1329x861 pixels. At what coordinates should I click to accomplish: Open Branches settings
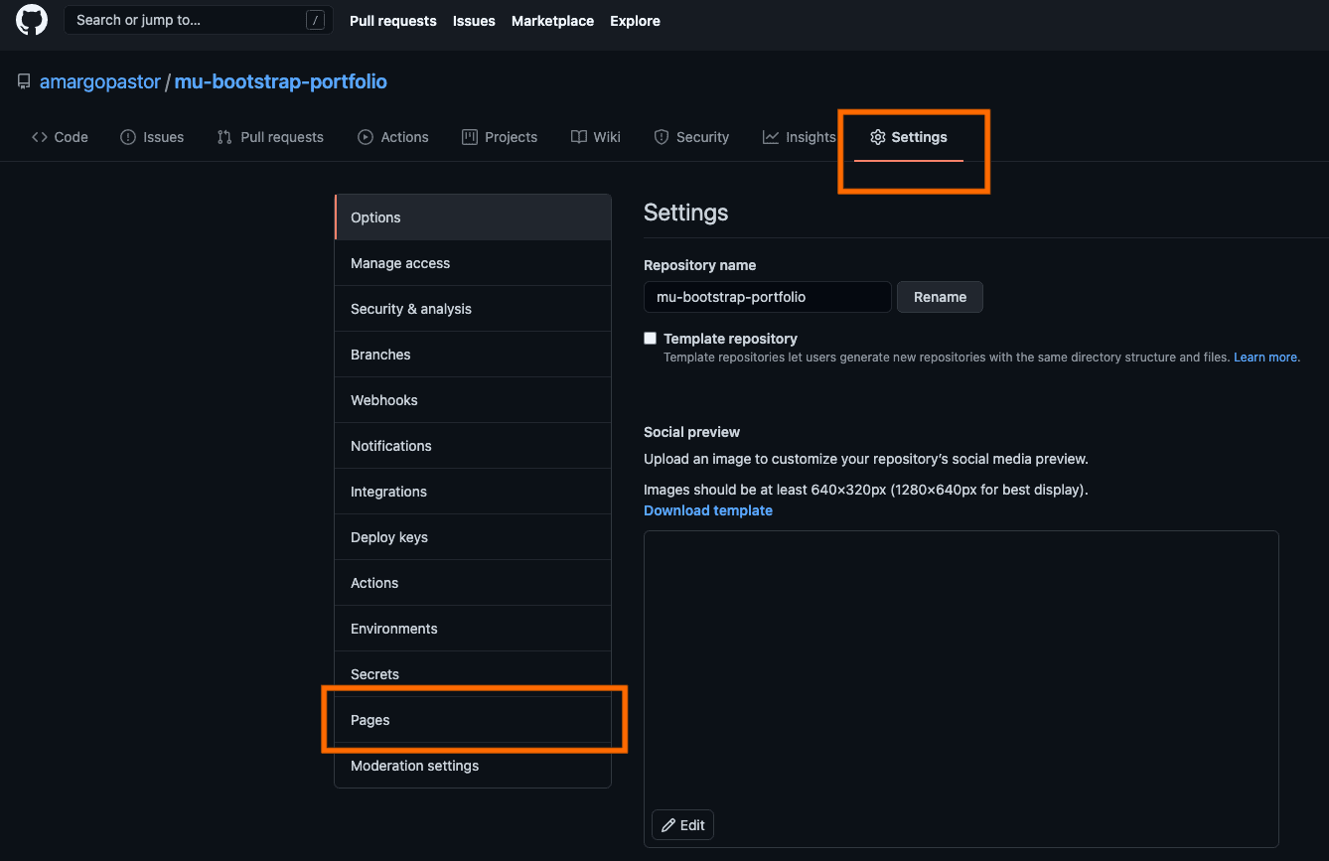pos(473,355)
